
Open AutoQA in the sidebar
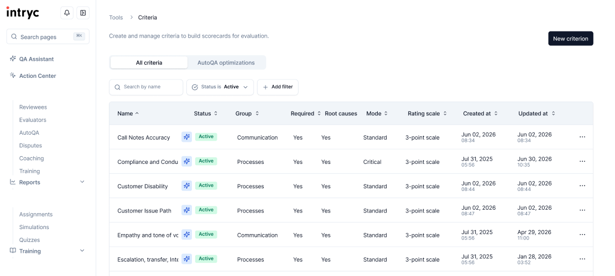click(29, 132)
